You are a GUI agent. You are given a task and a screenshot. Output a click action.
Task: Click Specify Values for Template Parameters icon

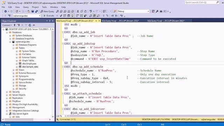(121, 16)
